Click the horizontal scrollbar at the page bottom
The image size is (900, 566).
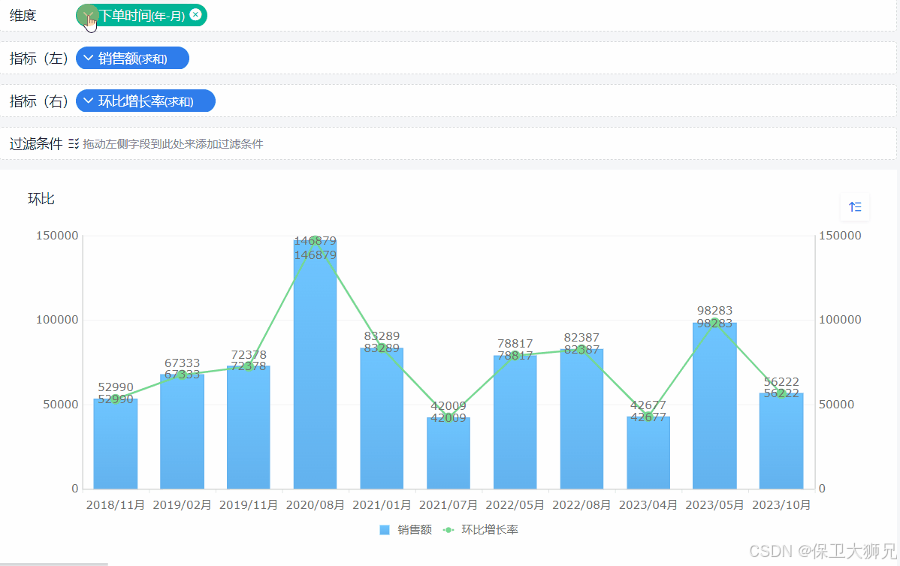(54, 564)
